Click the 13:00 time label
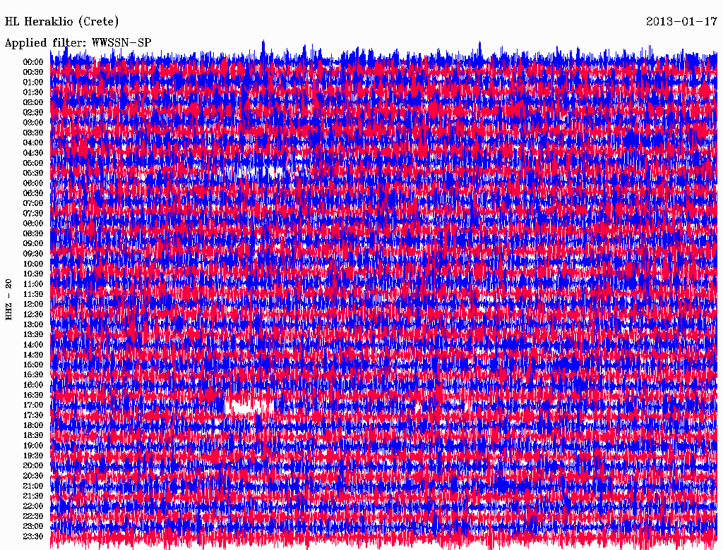This screenshot has height=550, width=723. [x=33, y=324]
